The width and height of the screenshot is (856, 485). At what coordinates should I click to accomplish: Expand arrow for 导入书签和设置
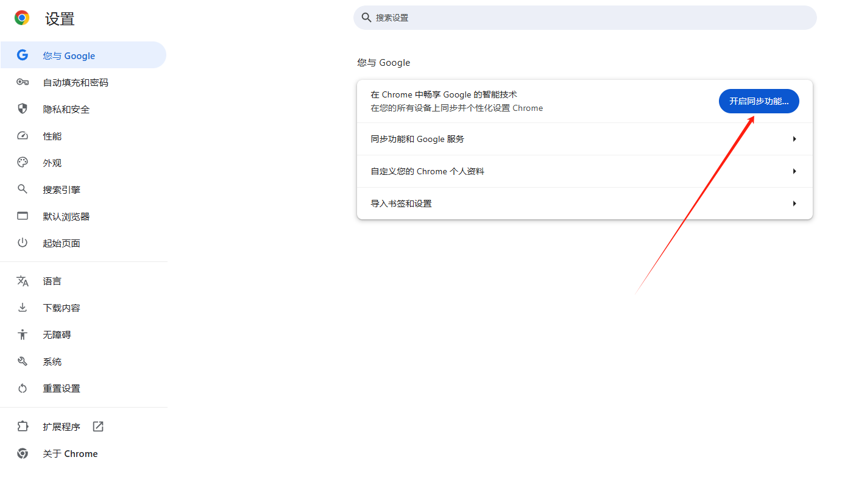[x=794, y=204]
